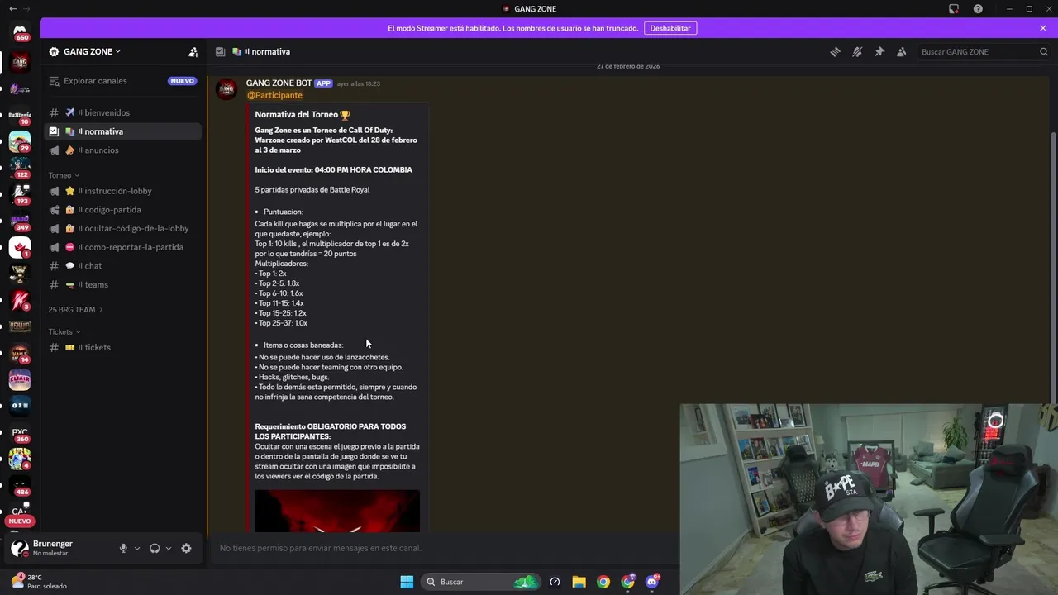This screenshot has width=1058, height=595.
Task: Collapse the Tickets category
Action: click(64, 331)
